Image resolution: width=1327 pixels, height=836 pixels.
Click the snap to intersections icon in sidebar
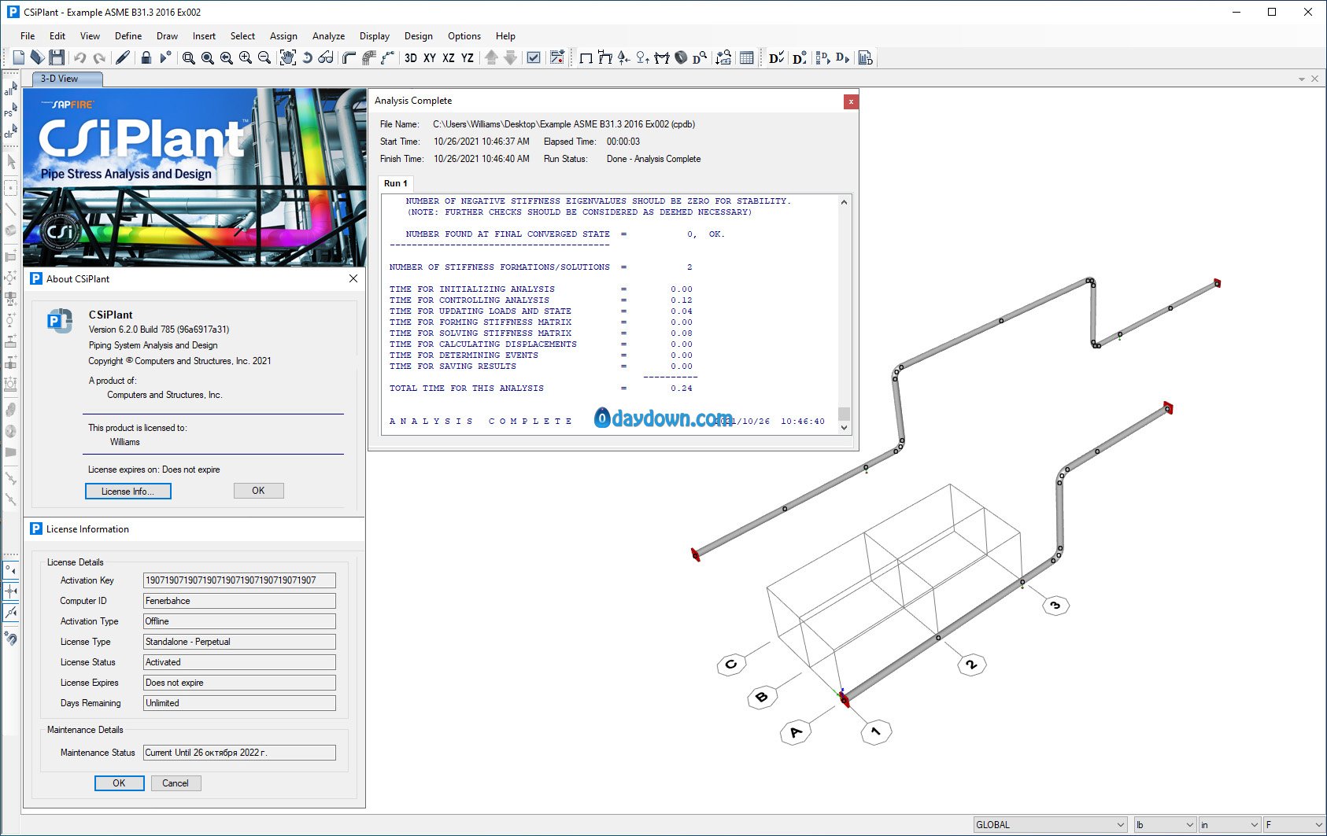11,591
